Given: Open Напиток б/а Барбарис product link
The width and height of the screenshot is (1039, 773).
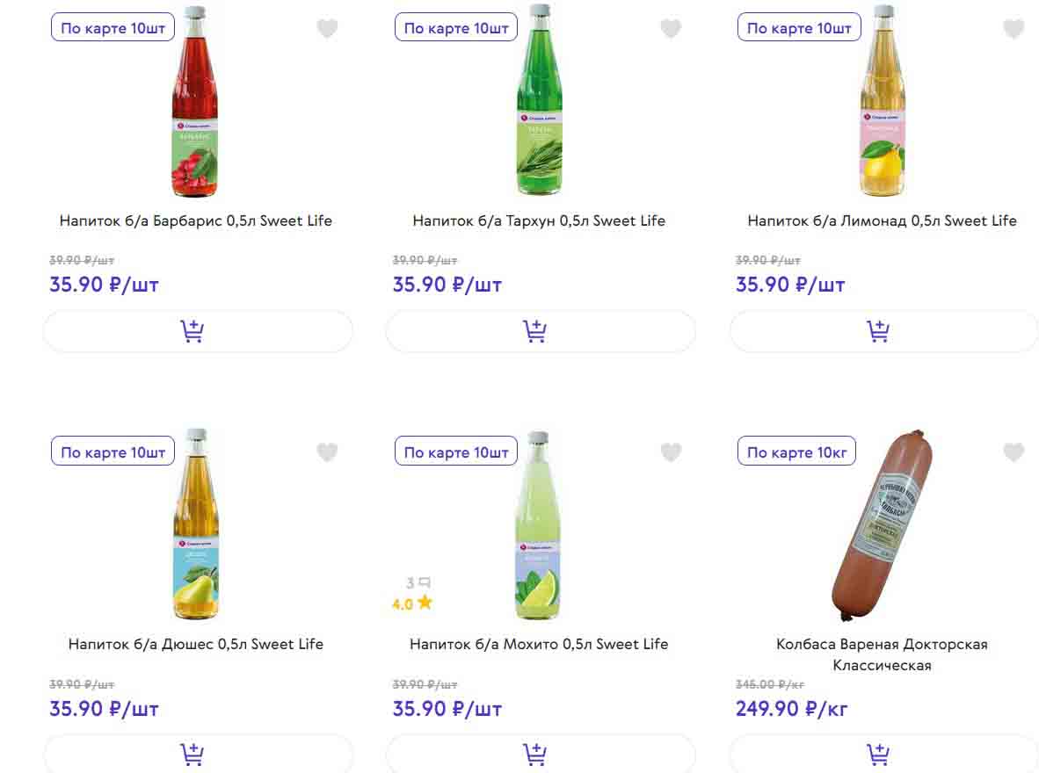Looking at the screenshot, I should 196,220.
